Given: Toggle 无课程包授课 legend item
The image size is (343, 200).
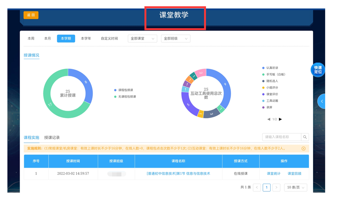Looking at the screenshot, I should click(125, 96).
